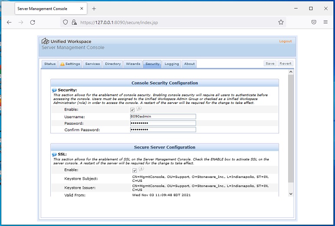The width and height of the screenshot is (335, 226).
Task: Click the Console Security Configuration heading
Action: click(164, 83)
